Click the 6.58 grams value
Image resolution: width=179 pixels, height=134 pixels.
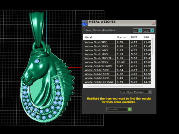coord(120,42)
